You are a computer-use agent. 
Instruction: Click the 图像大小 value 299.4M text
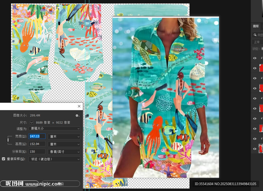[x=35, y=115]
